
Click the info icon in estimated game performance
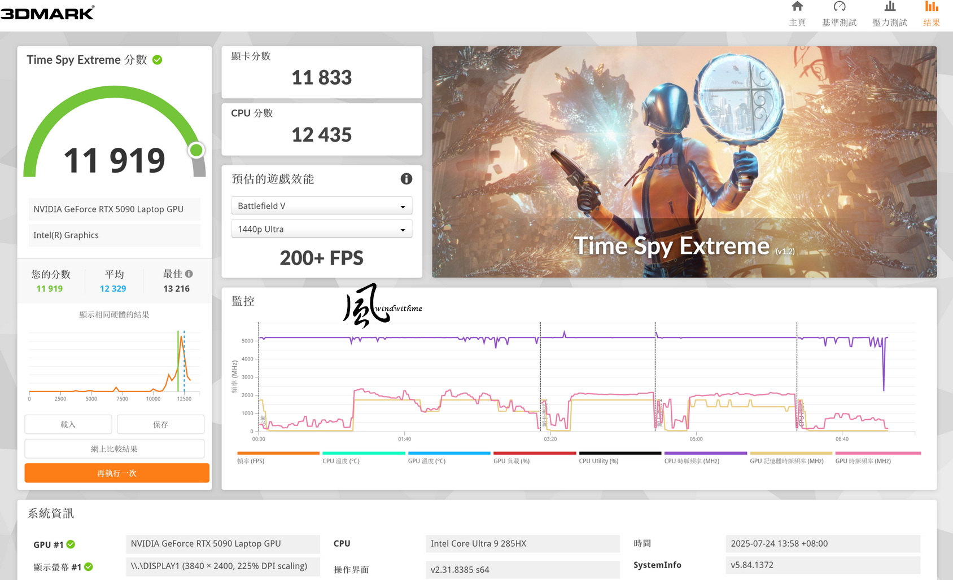(x=406, y=179)
